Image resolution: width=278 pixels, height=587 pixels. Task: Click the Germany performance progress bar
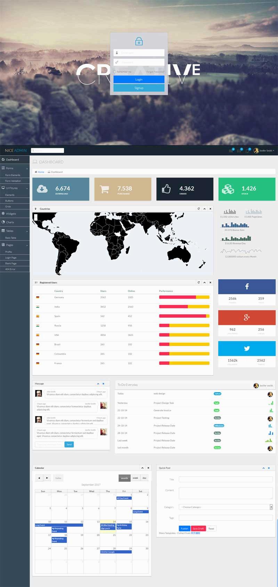coord(184,297)
